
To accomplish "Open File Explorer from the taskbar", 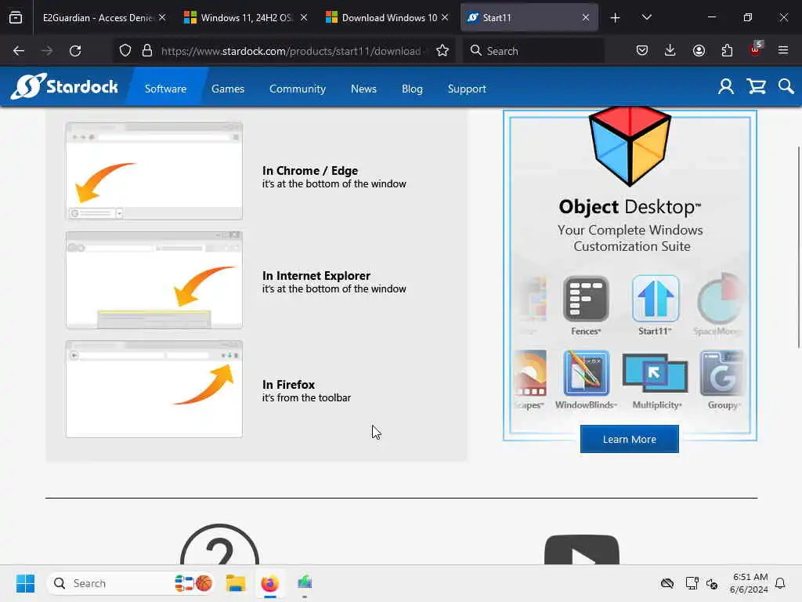I will pyautogui.click(x=235, y=583).
